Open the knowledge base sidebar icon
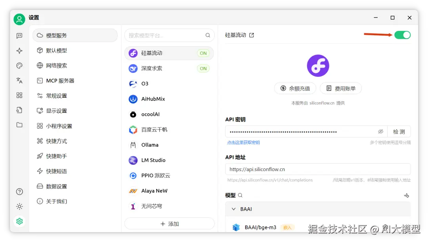 [x=19, y=110]
